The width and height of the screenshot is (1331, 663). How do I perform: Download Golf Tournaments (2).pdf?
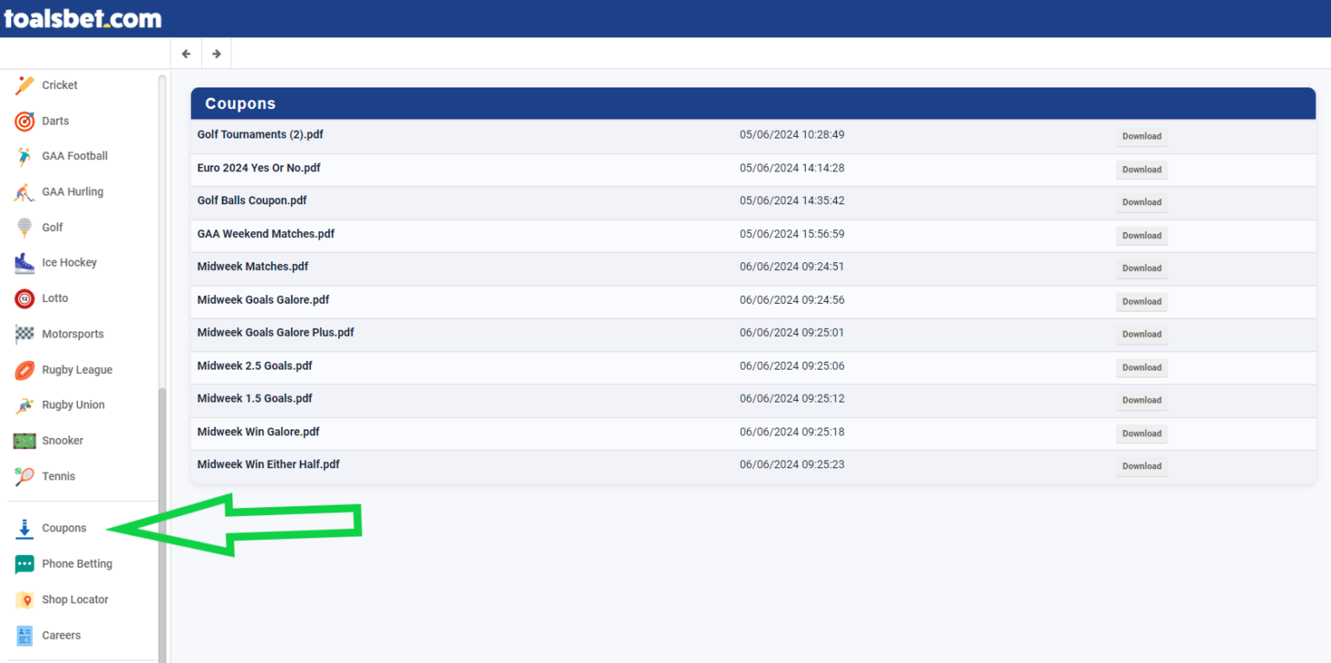coord(1141,137)
